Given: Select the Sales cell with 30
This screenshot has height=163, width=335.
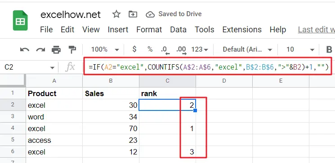Looking at the screenshot, I should click(111, 105).
